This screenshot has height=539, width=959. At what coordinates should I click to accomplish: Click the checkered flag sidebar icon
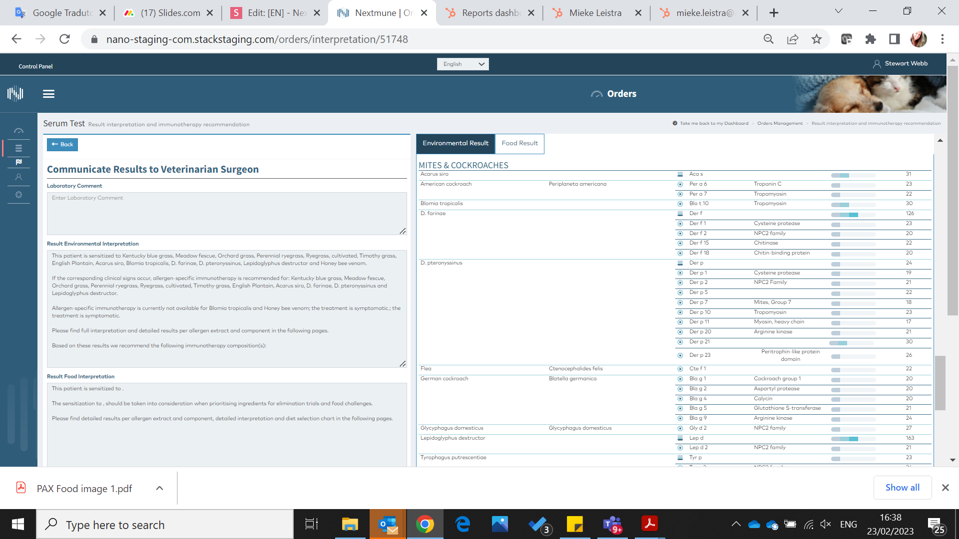(x=18, y=162)
